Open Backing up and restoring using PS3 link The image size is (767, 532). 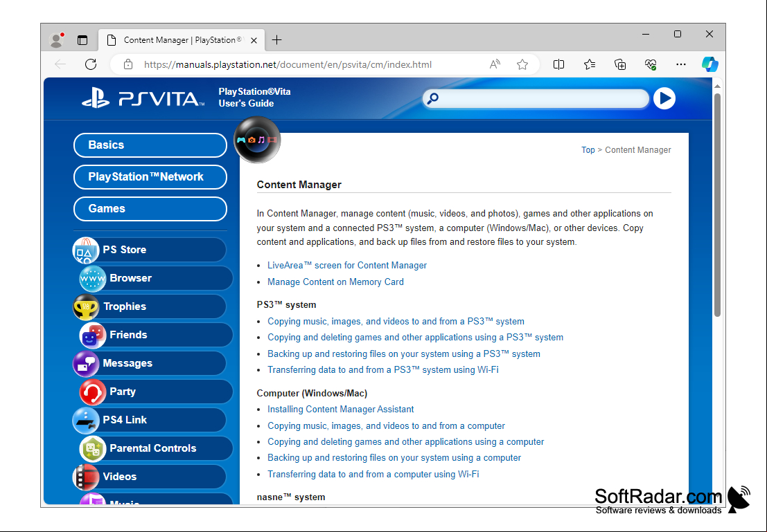[x=404, y=354]
